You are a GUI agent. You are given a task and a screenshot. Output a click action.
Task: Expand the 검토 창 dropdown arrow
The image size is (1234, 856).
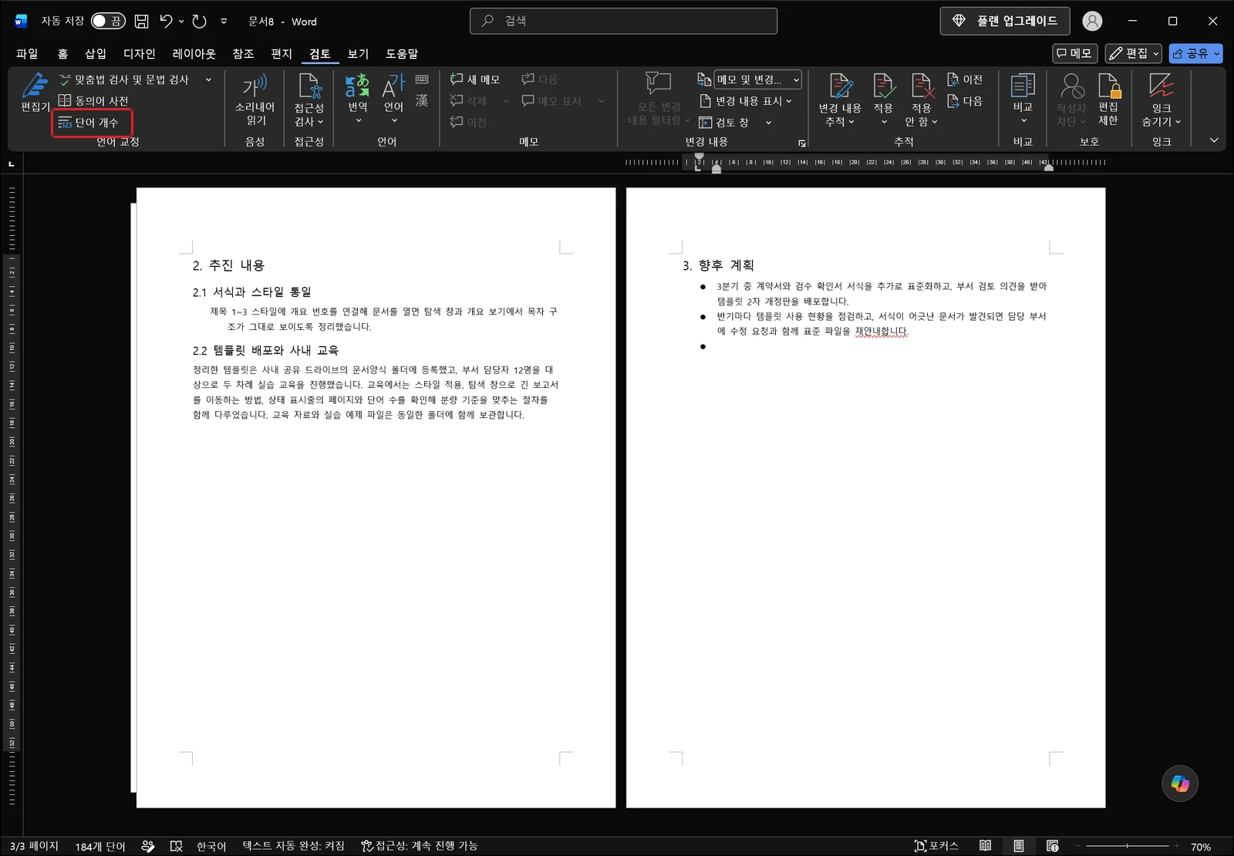click(x=769, y=123)
